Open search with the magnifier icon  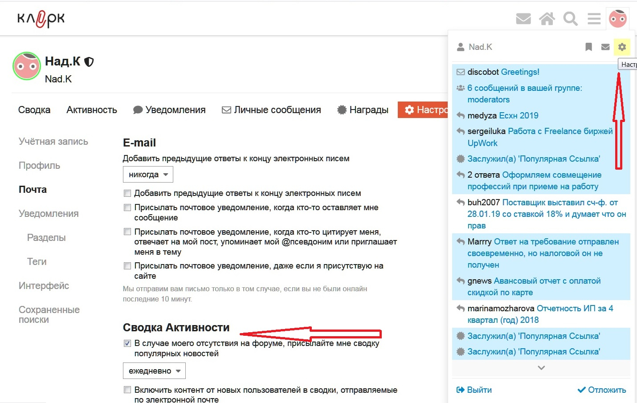tap(570, 19)
